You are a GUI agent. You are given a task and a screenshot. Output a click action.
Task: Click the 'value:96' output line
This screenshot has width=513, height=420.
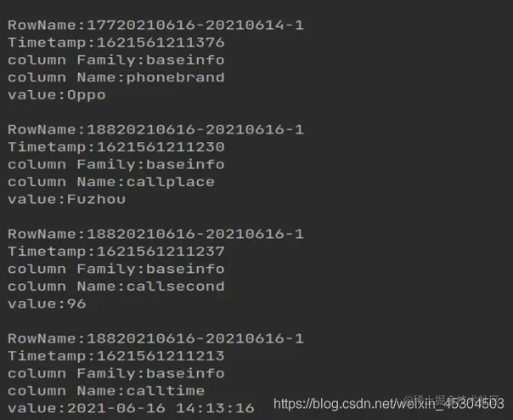coord(47,304)
